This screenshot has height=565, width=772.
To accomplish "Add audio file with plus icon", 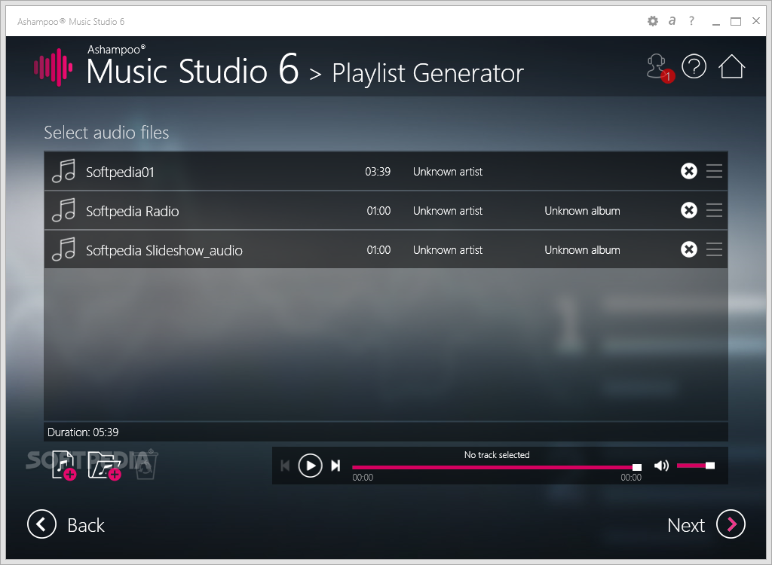I will pyautogui.click(x=64, y=465).
